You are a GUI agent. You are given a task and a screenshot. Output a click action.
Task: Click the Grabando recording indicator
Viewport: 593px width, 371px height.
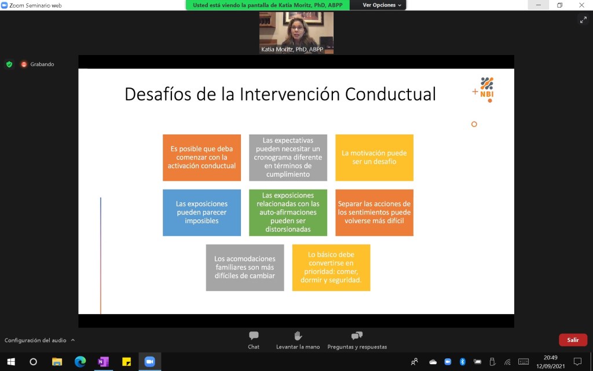click(x=38, y=64)
